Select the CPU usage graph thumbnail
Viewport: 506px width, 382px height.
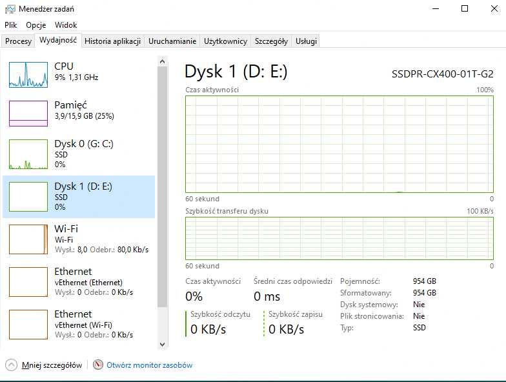[28, 74]
